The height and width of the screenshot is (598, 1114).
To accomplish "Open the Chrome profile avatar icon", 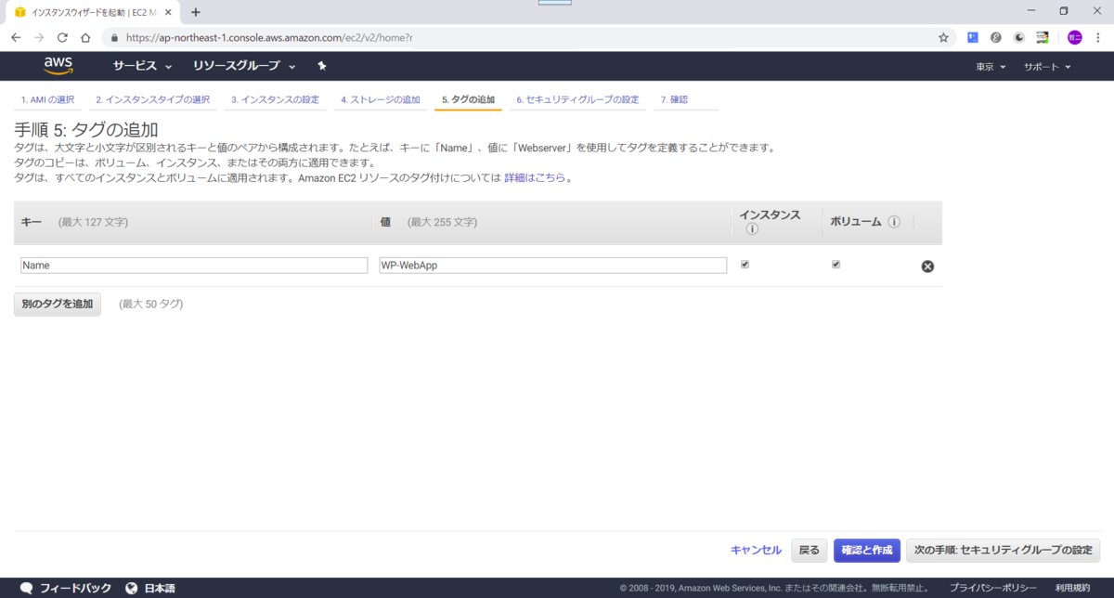I will click(1073, 37).
